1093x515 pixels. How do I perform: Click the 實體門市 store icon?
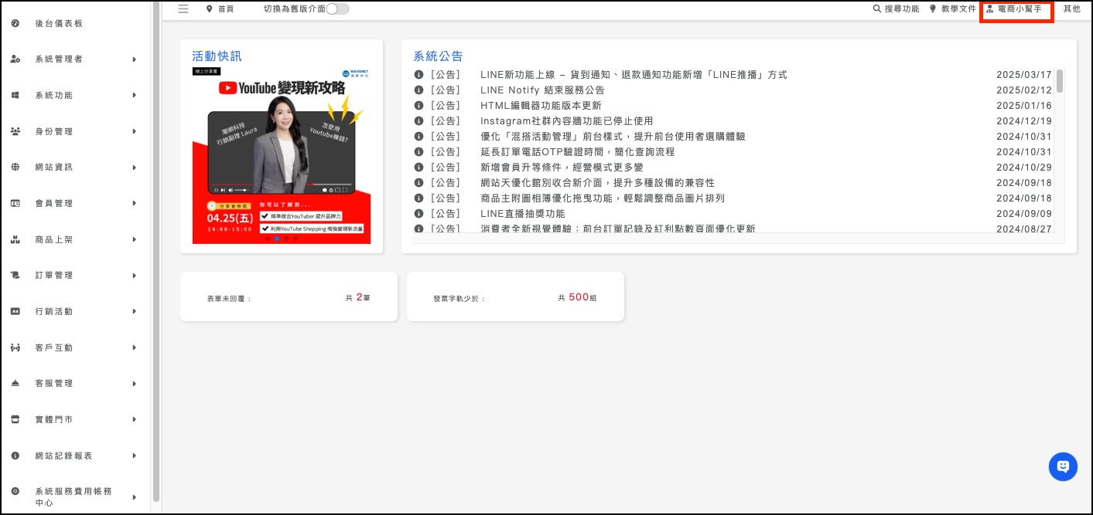(x=15, y=419)
